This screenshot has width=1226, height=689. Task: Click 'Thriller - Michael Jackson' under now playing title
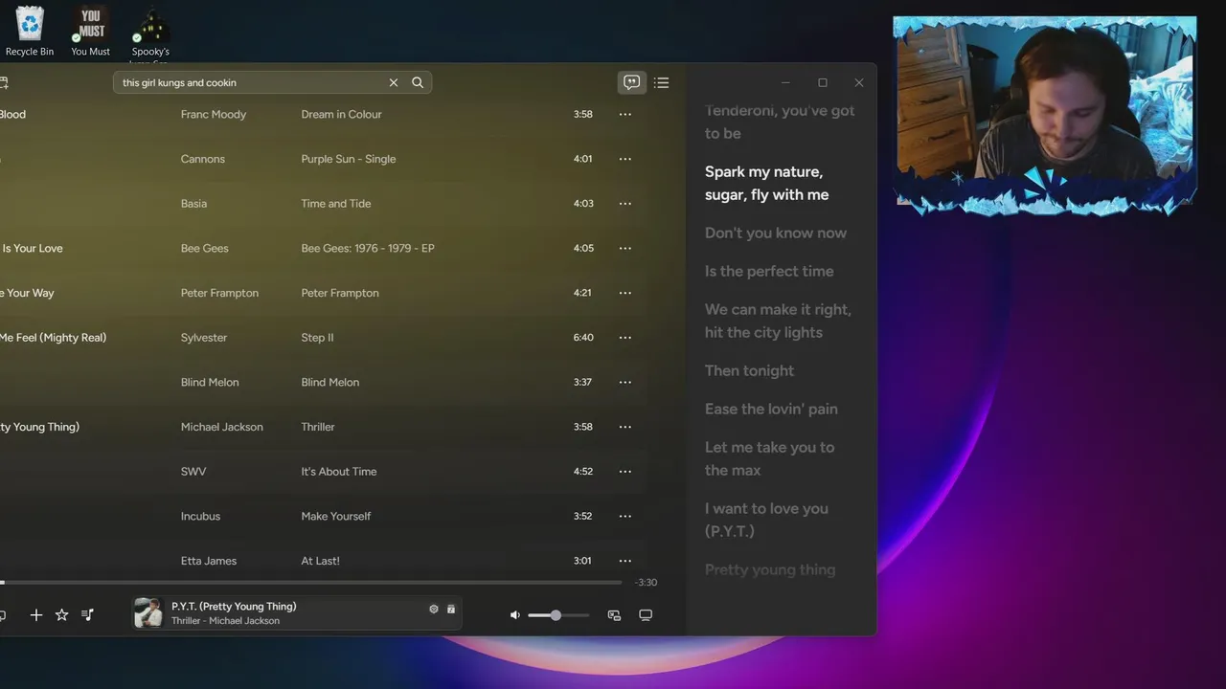click(225, 621)
